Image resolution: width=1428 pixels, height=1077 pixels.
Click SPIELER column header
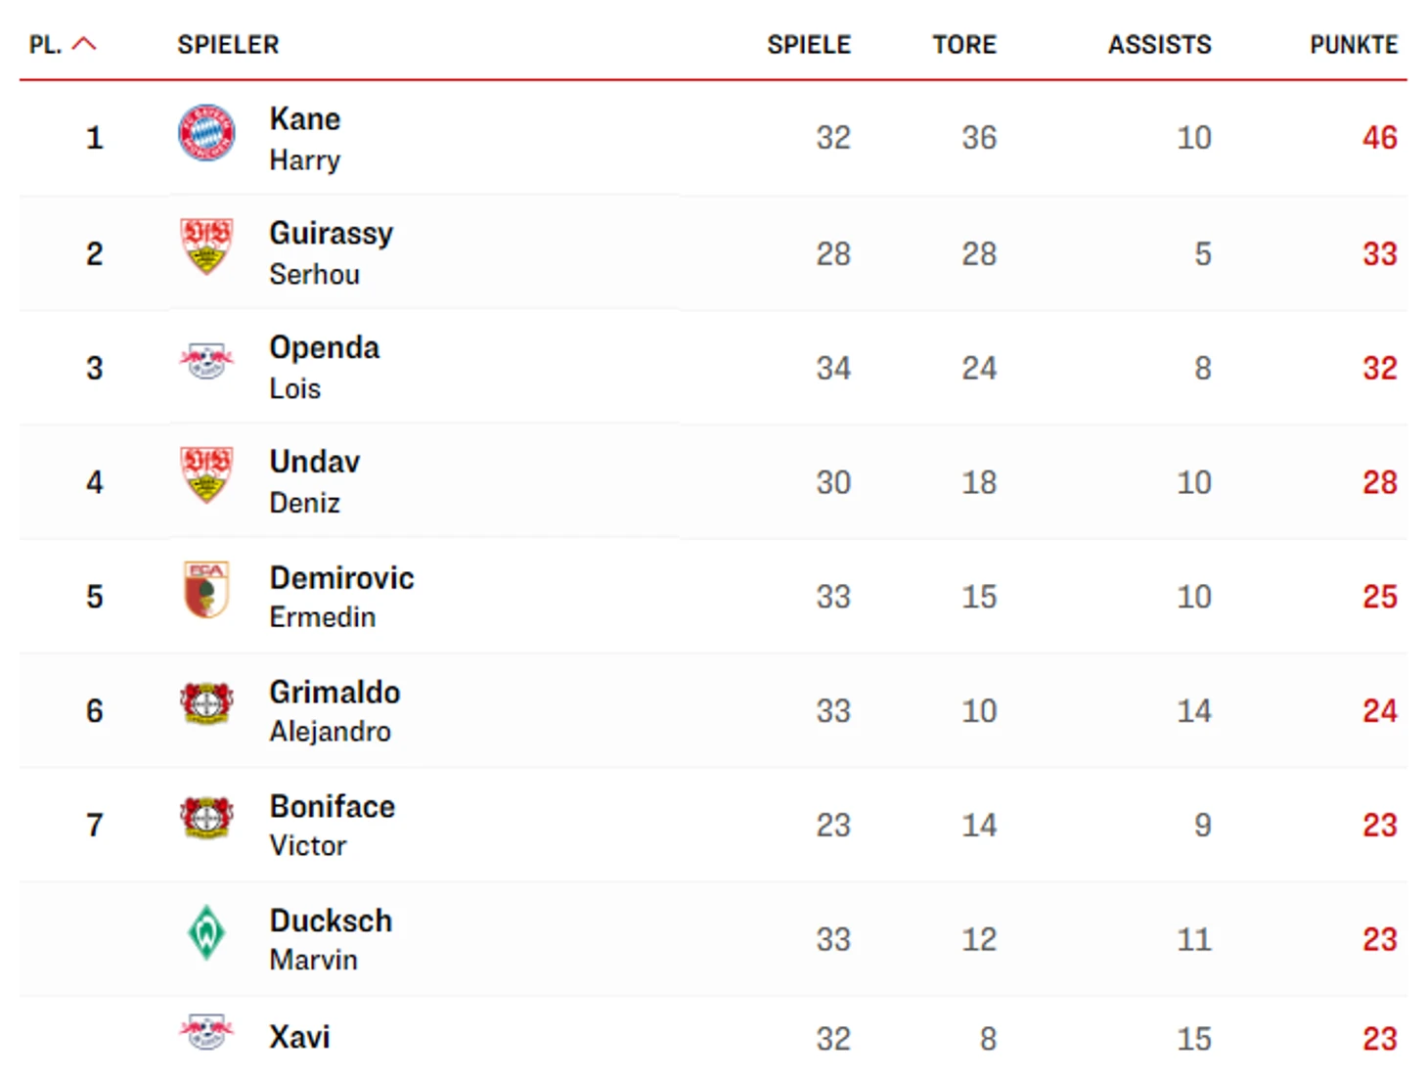point(228,45)
